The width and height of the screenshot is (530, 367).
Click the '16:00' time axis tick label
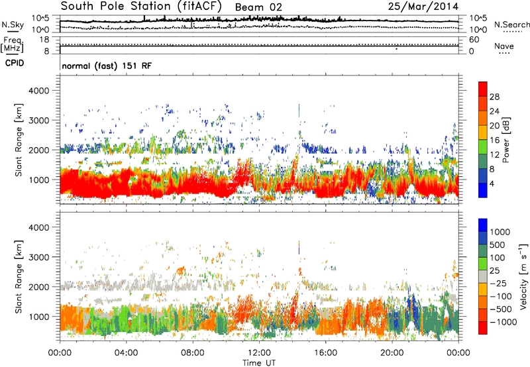click(x=325, y=353)
